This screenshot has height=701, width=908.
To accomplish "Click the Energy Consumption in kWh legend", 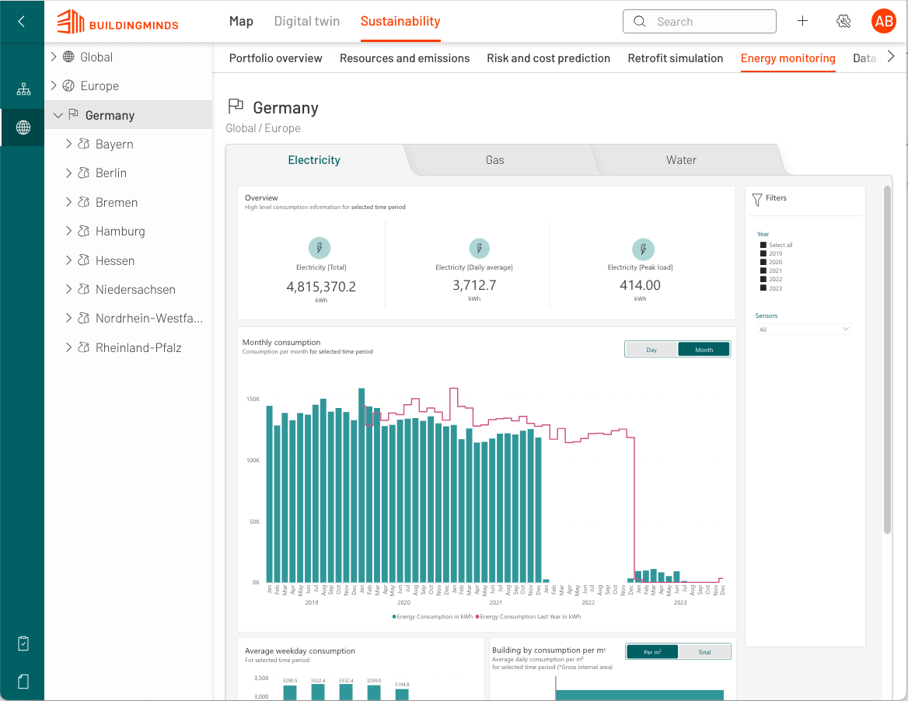I will click(x=432, y=616).
